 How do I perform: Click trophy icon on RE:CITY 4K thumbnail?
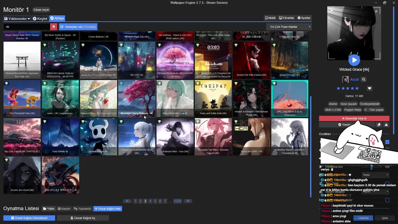[x=121, y=45]
